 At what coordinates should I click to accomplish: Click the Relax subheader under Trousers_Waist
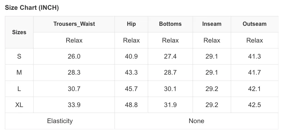(x=74, y=40)
